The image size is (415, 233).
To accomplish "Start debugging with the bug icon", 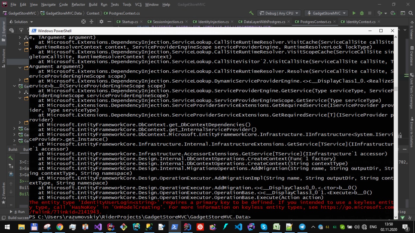I will pyautogui.click(x=362, y=13).
